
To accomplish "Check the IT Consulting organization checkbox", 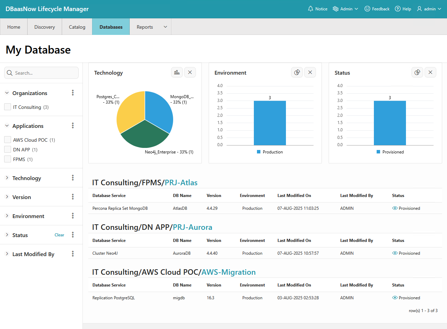I will pos(8,107).
